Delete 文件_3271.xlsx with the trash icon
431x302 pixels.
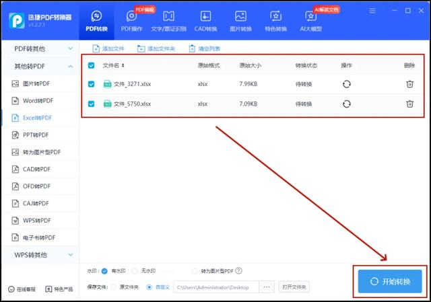click(409, 84)
